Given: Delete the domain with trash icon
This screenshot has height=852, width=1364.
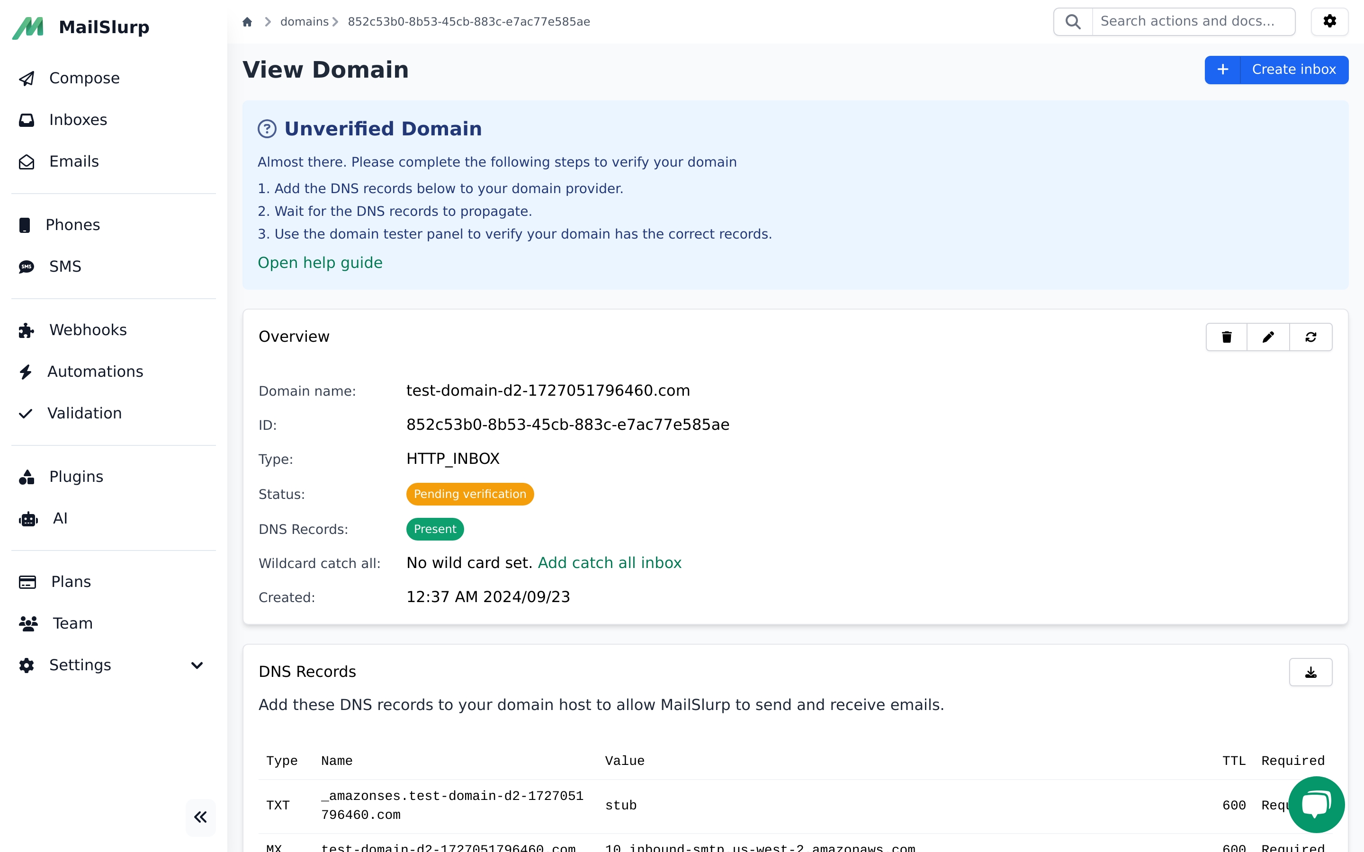Looking at the screenshot, I should [x=1227, y=337].
